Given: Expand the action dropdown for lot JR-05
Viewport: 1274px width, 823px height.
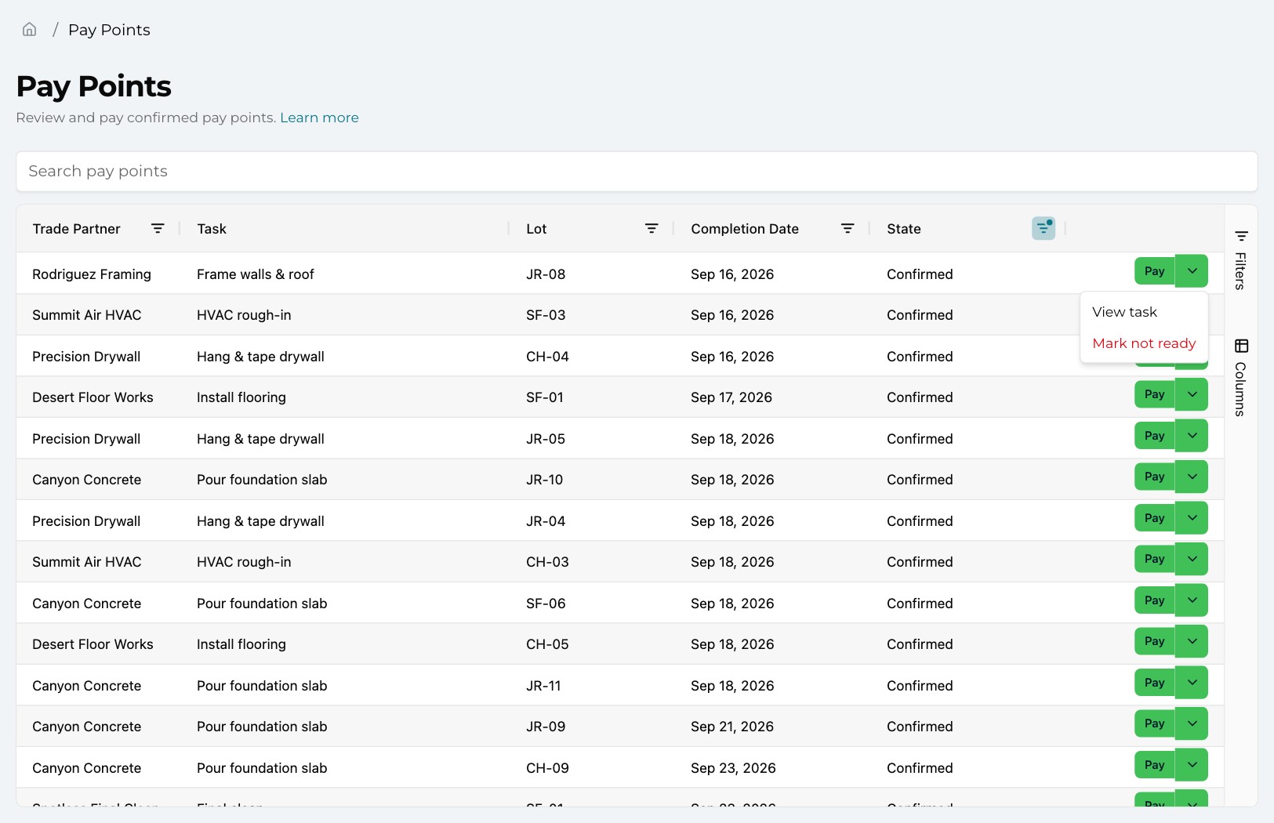Looking at the screenshot, I should click(1192, 436).
